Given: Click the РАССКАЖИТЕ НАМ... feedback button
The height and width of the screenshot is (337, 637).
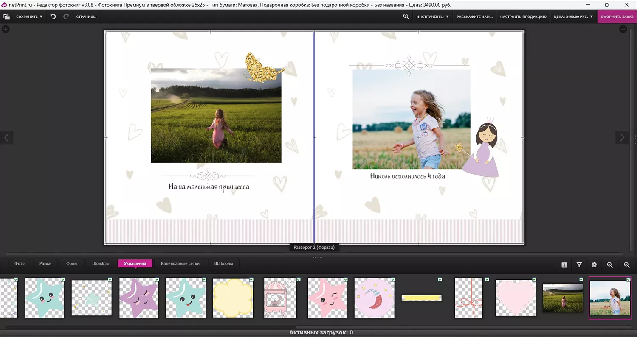Looking at the screenshot, I should coord(474,17).
